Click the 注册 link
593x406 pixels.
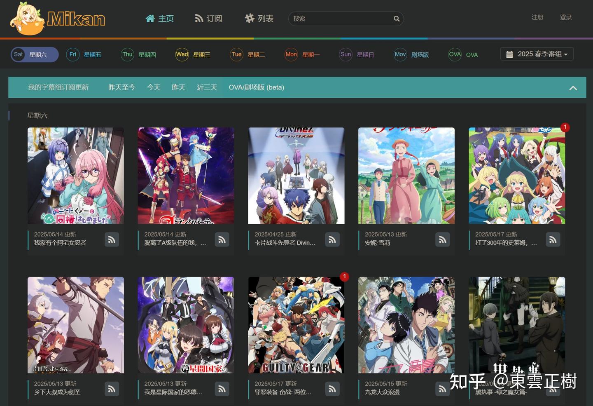pos(537,17)
